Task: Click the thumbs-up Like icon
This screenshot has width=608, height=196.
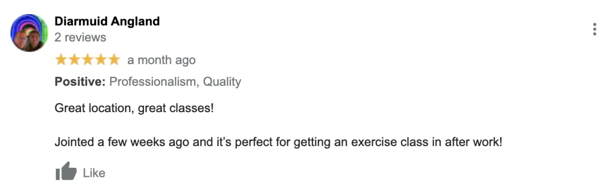Action: click(x=66, y=172)
